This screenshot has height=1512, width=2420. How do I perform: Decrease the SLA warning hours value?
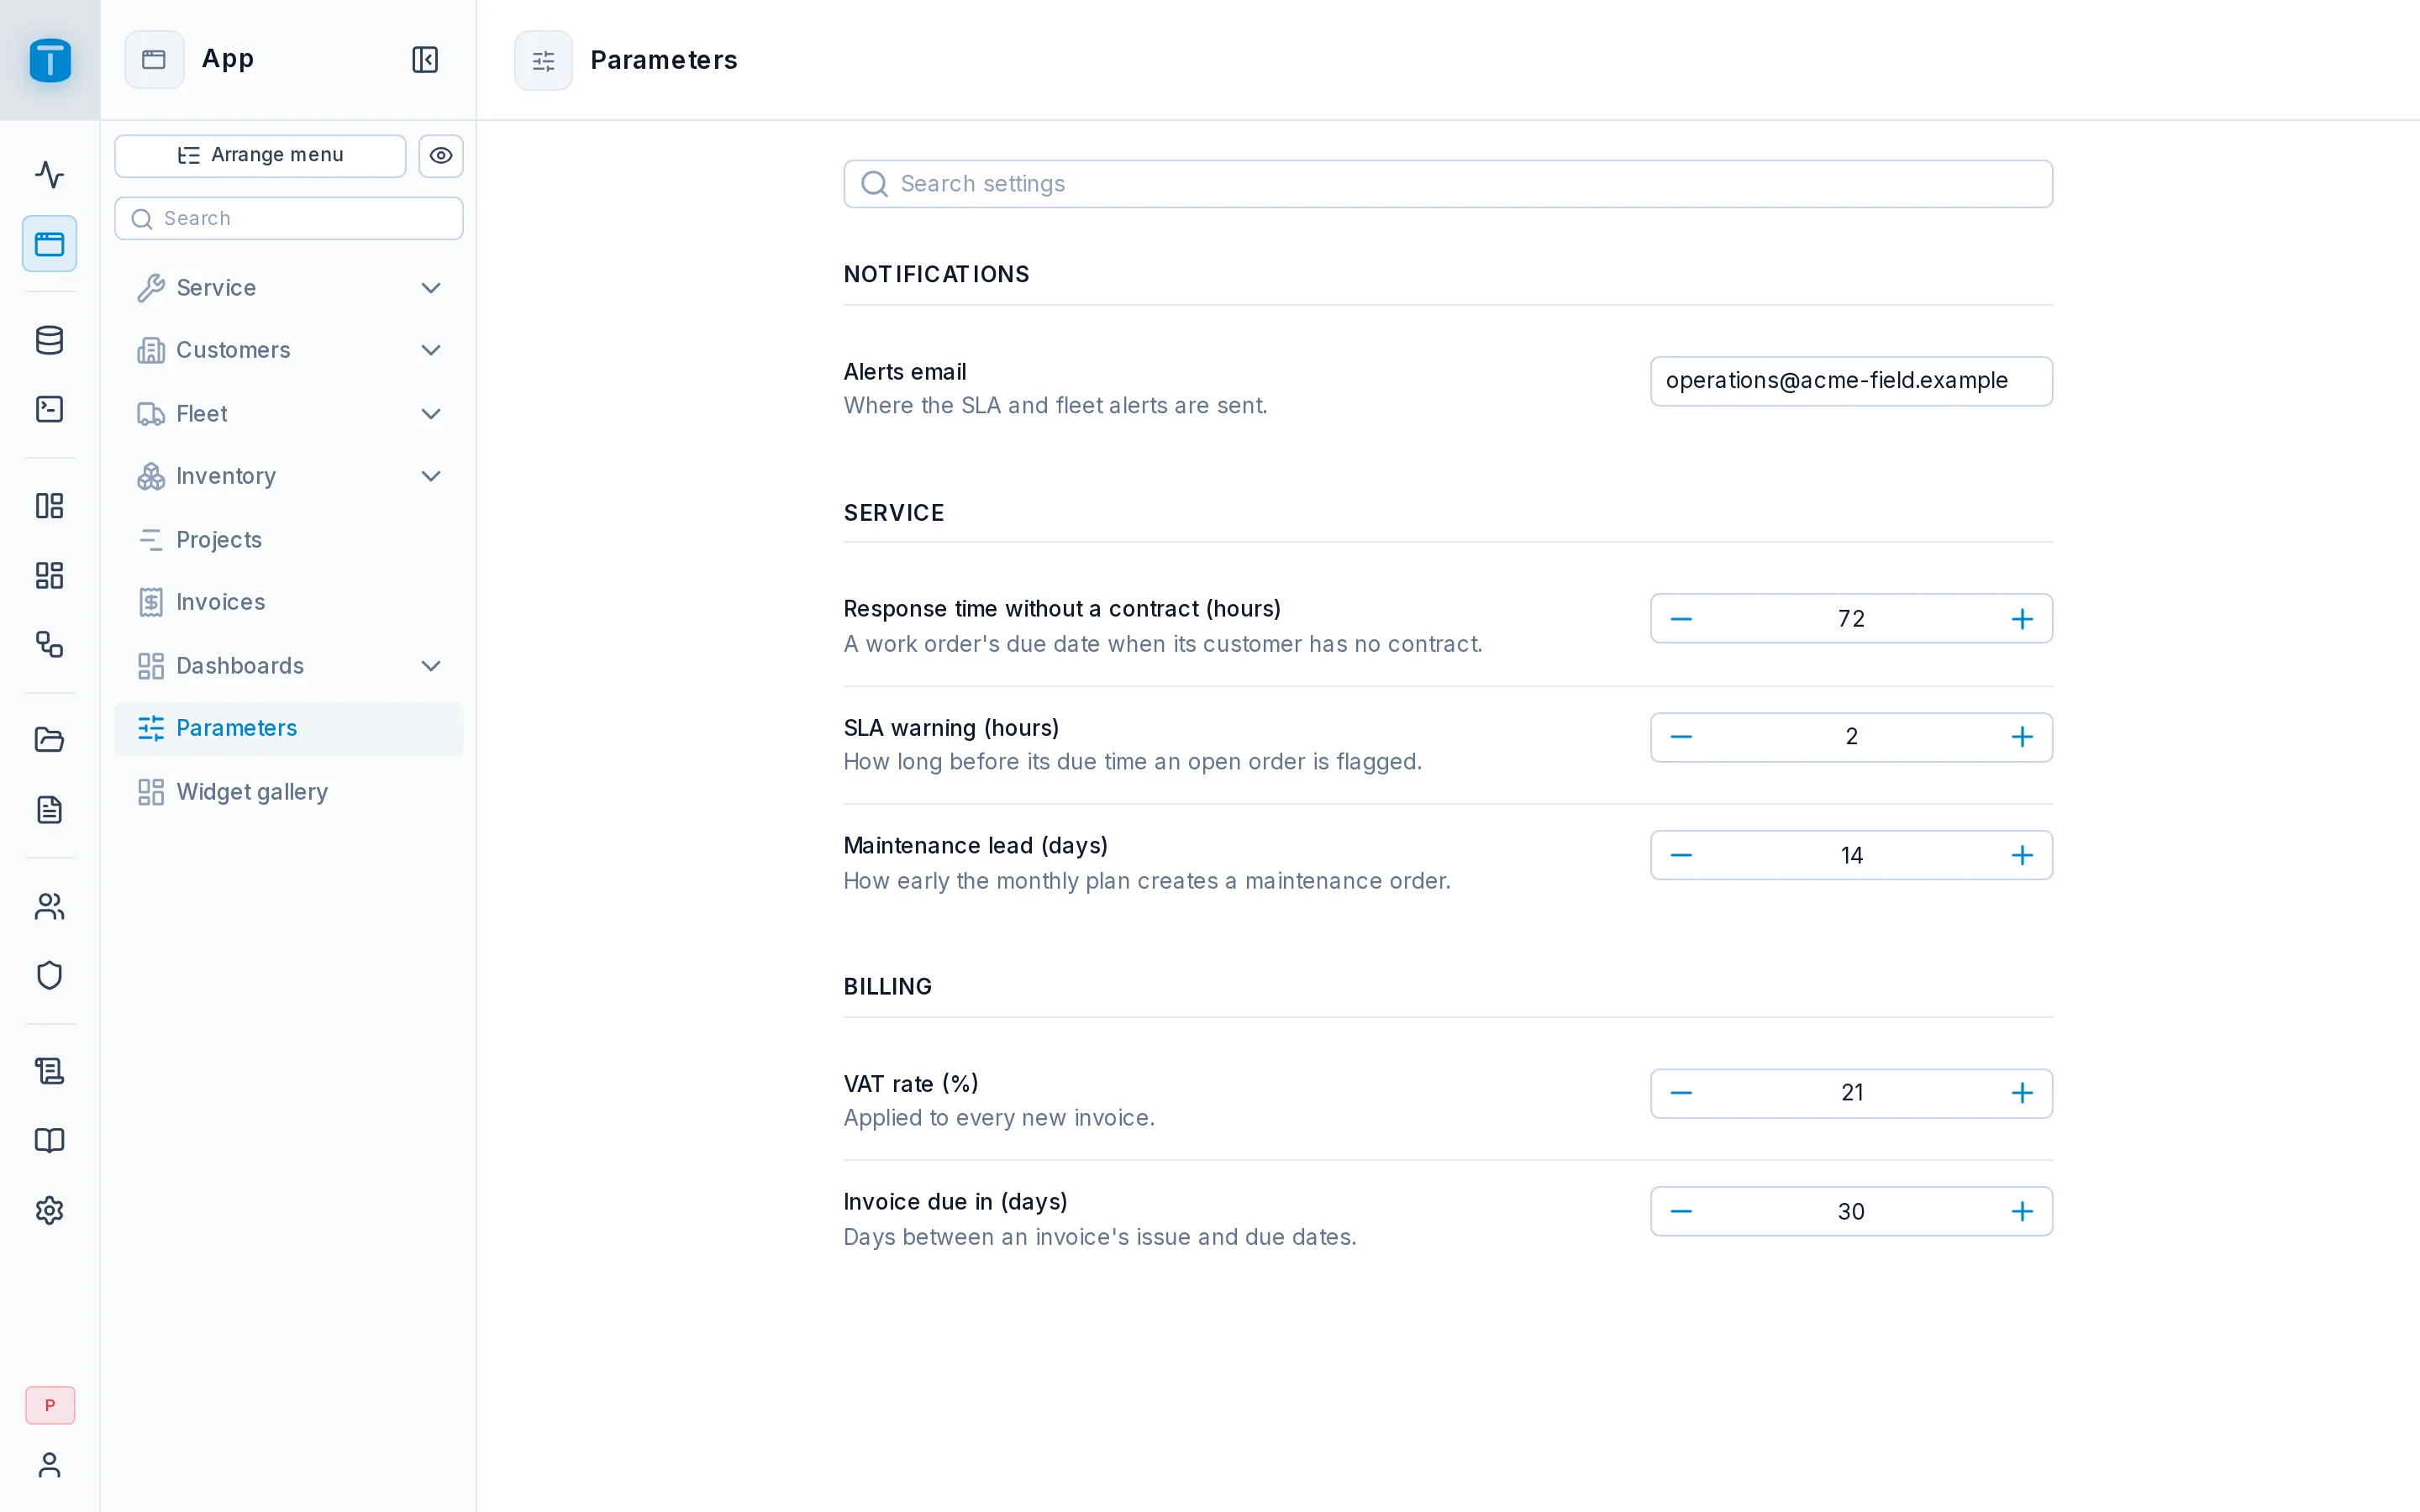click(1681, 737)
